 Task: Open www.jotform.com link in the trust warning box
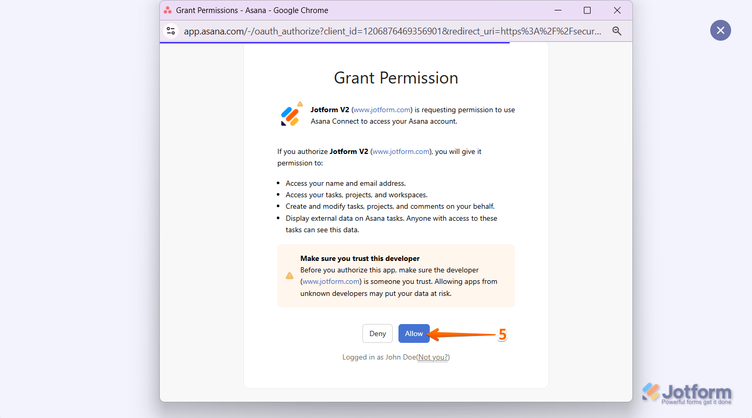pyautogui.click(x=331, y=281)
